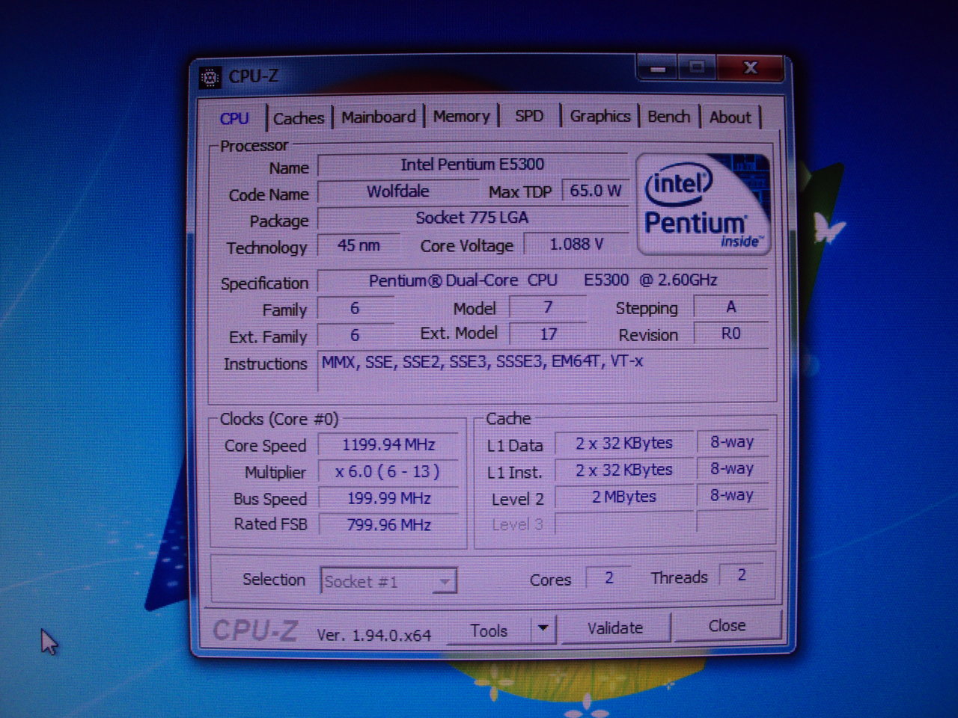This screenshot has width=958, height=718.
Task: Close CPU-Z via title bar X
Action: click(x=751, y=68)
